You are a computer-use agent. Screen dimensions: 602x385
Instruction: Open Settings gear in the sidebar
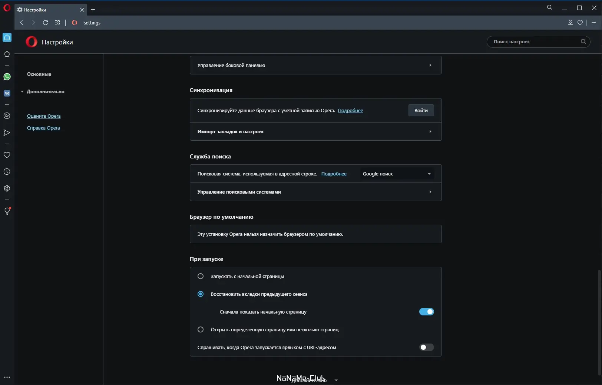[x=7, y=188]
